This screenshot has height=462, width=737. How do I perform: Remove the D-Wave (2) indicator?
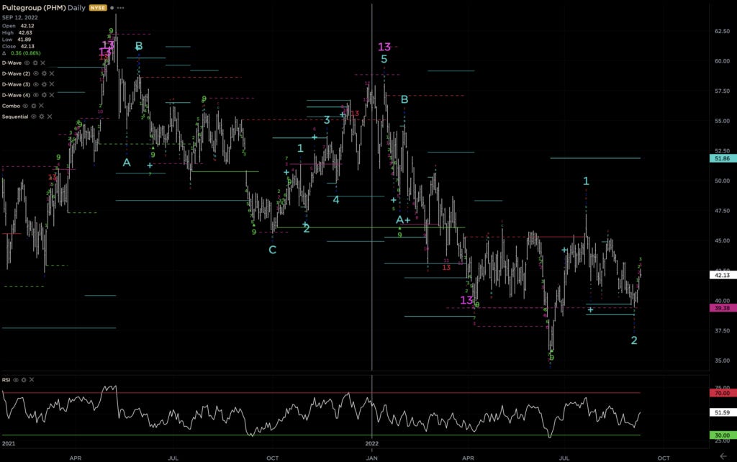pyautogui.click(x=52, y=74)
